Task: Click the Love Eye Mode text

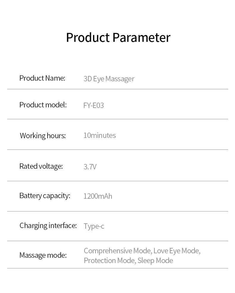Action: tap(177, 251)
